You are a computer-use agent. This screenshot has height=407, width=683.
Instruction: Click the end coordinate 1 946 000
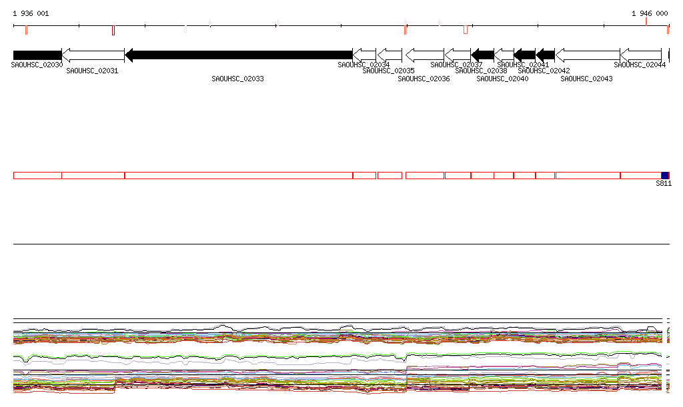click(650, 13)
